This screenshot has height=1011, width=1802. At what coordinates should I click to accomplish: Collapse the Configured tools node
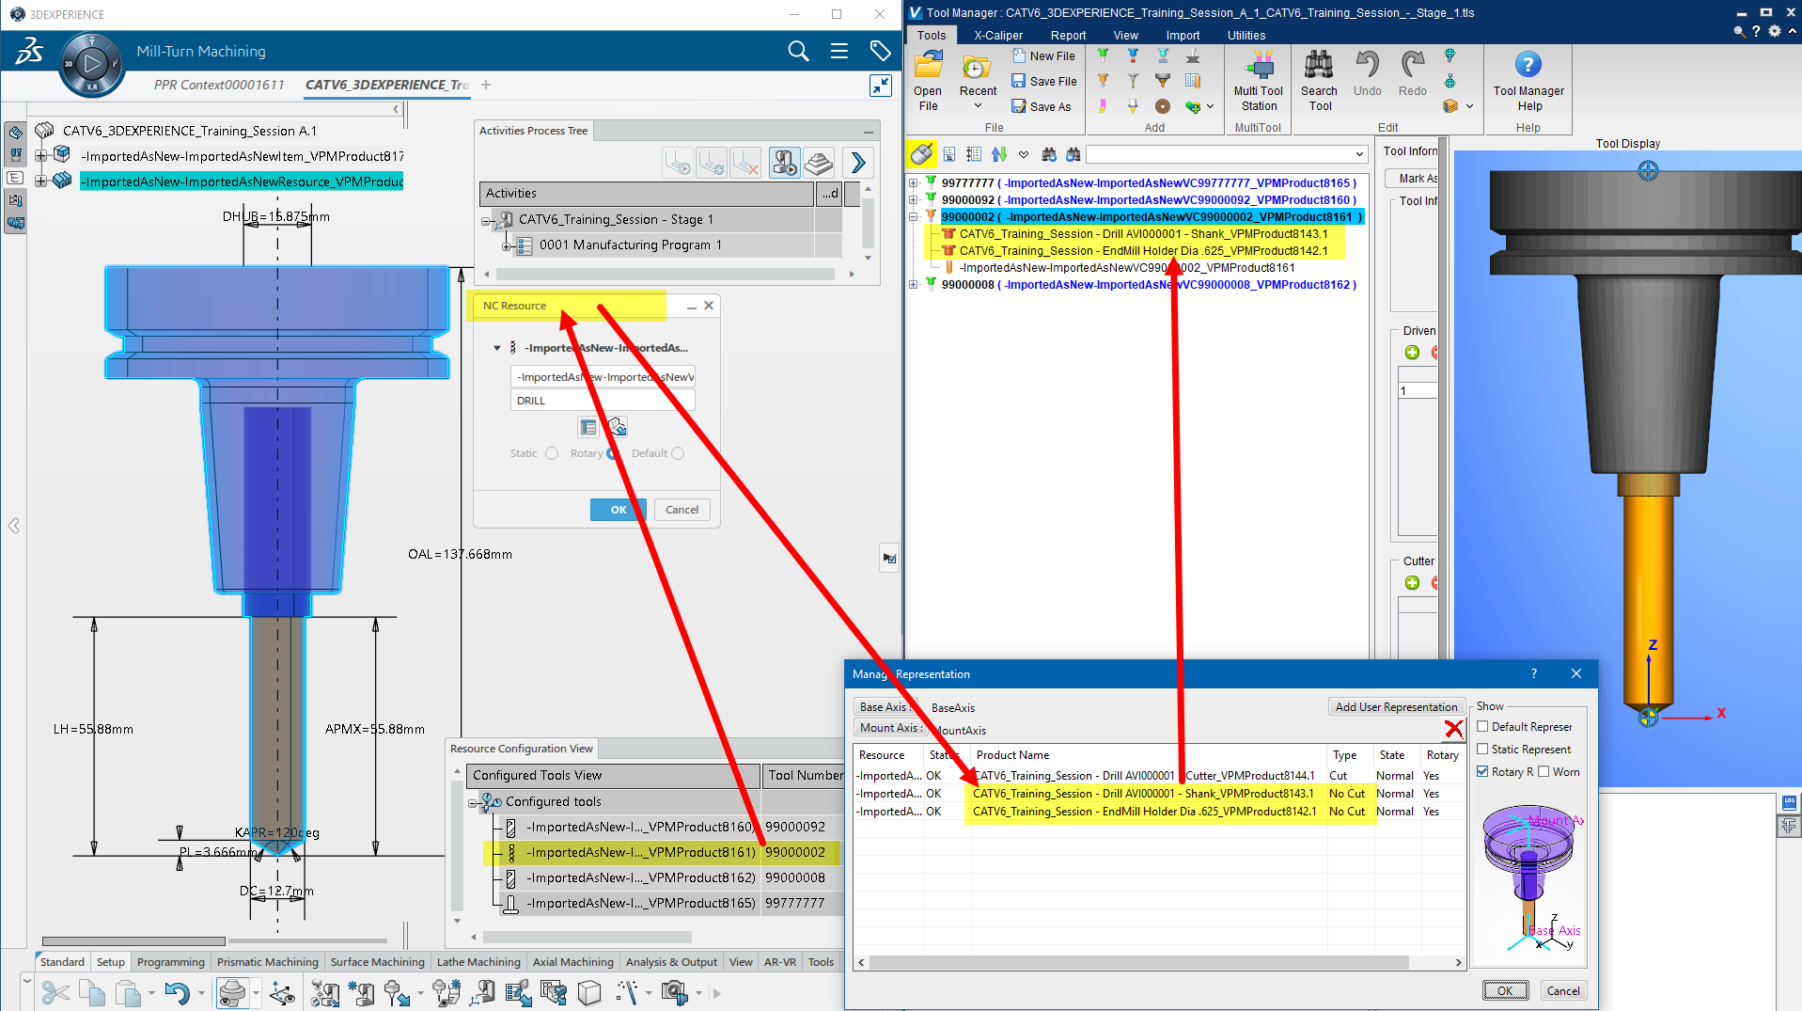tap(473, 803)
